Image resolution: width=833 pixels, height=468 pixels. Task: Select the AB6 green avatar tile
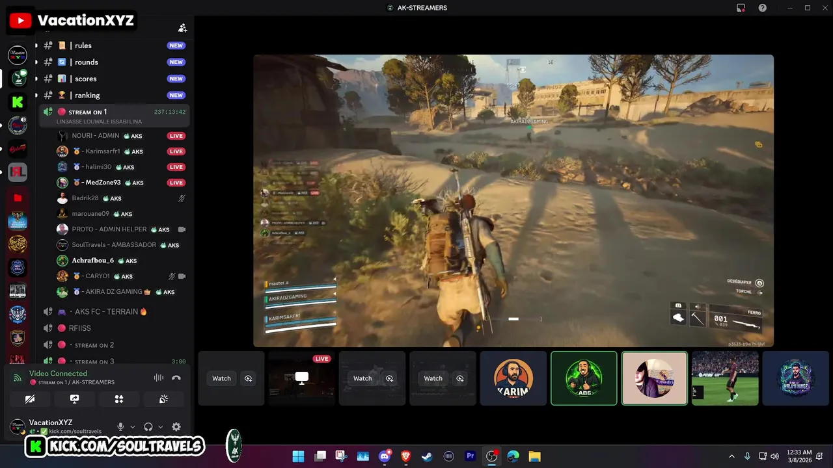(584, 378)
